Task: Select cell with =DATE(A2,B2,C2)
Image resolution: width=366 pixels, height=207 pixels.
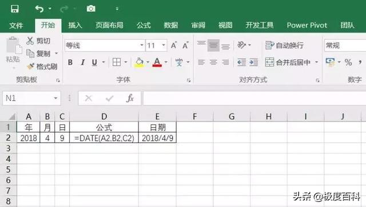Action: [x=104, y=138]
